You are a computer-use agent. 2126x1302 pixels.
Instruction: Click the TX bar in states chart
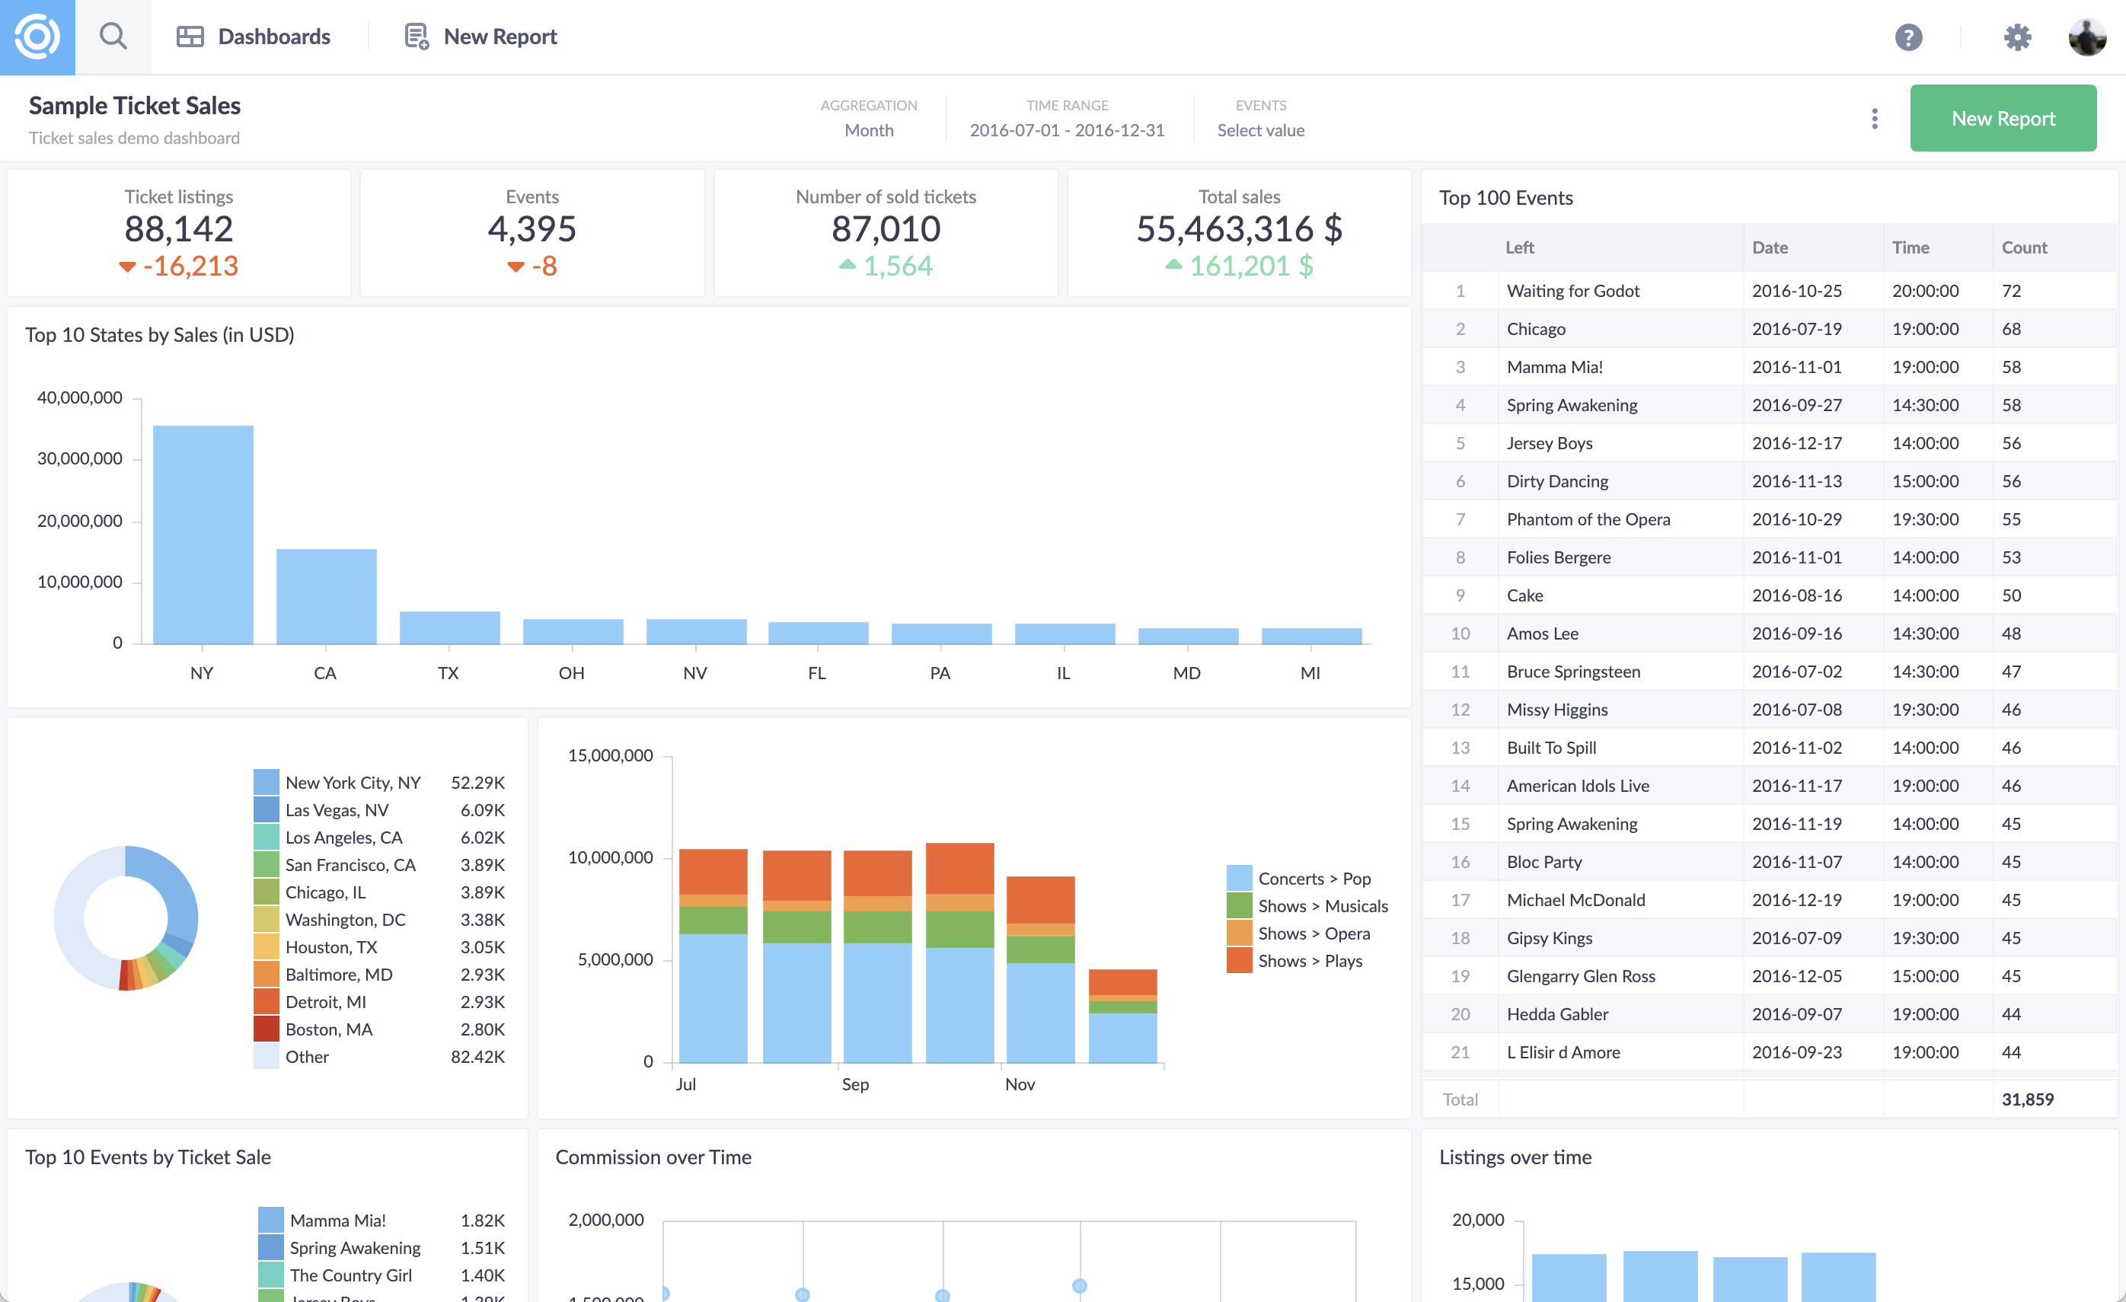coord(449,628)
